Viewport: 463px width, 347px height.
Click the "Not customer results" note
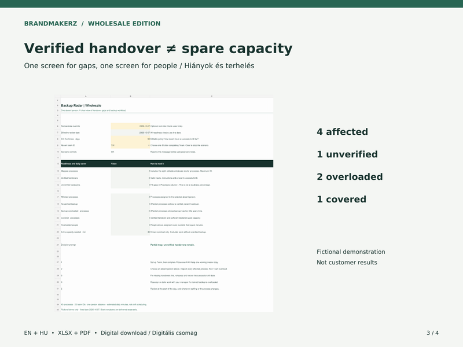pos(347,263)
